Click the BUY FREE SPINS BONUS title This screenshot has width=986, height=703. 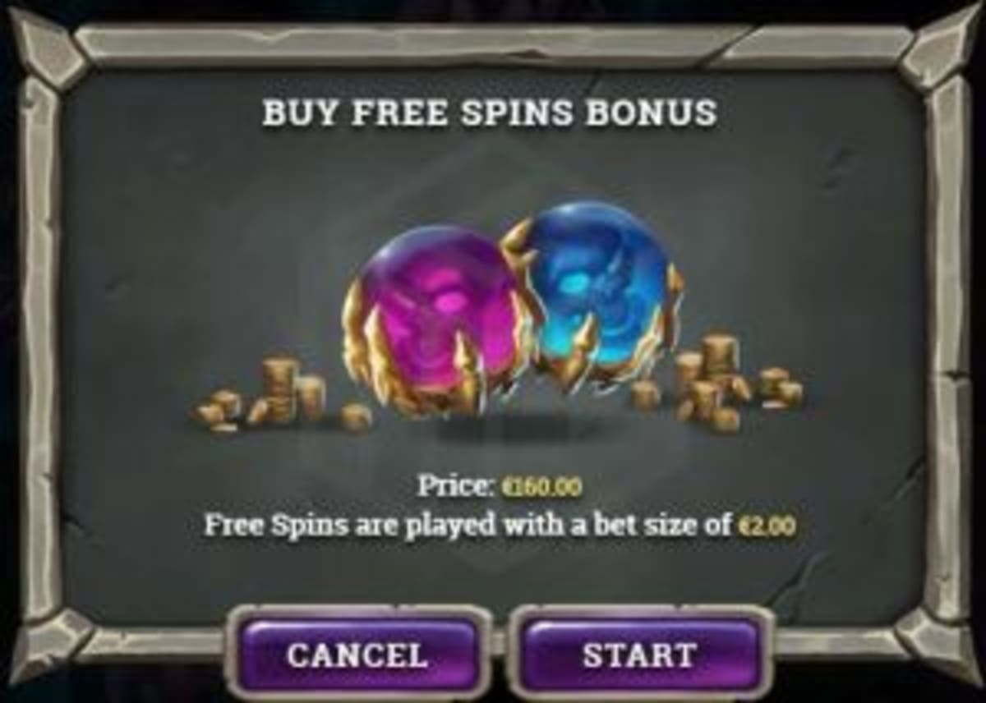point(490,113)
